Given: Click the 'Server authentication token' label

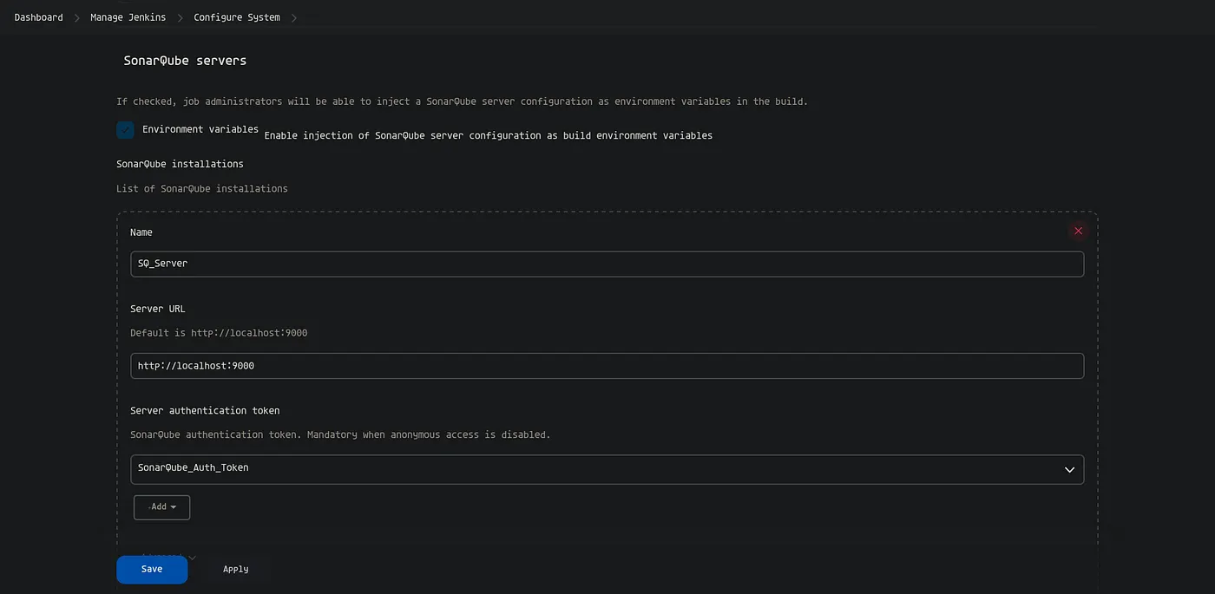Looking at the screenshot, I should 205,410.
